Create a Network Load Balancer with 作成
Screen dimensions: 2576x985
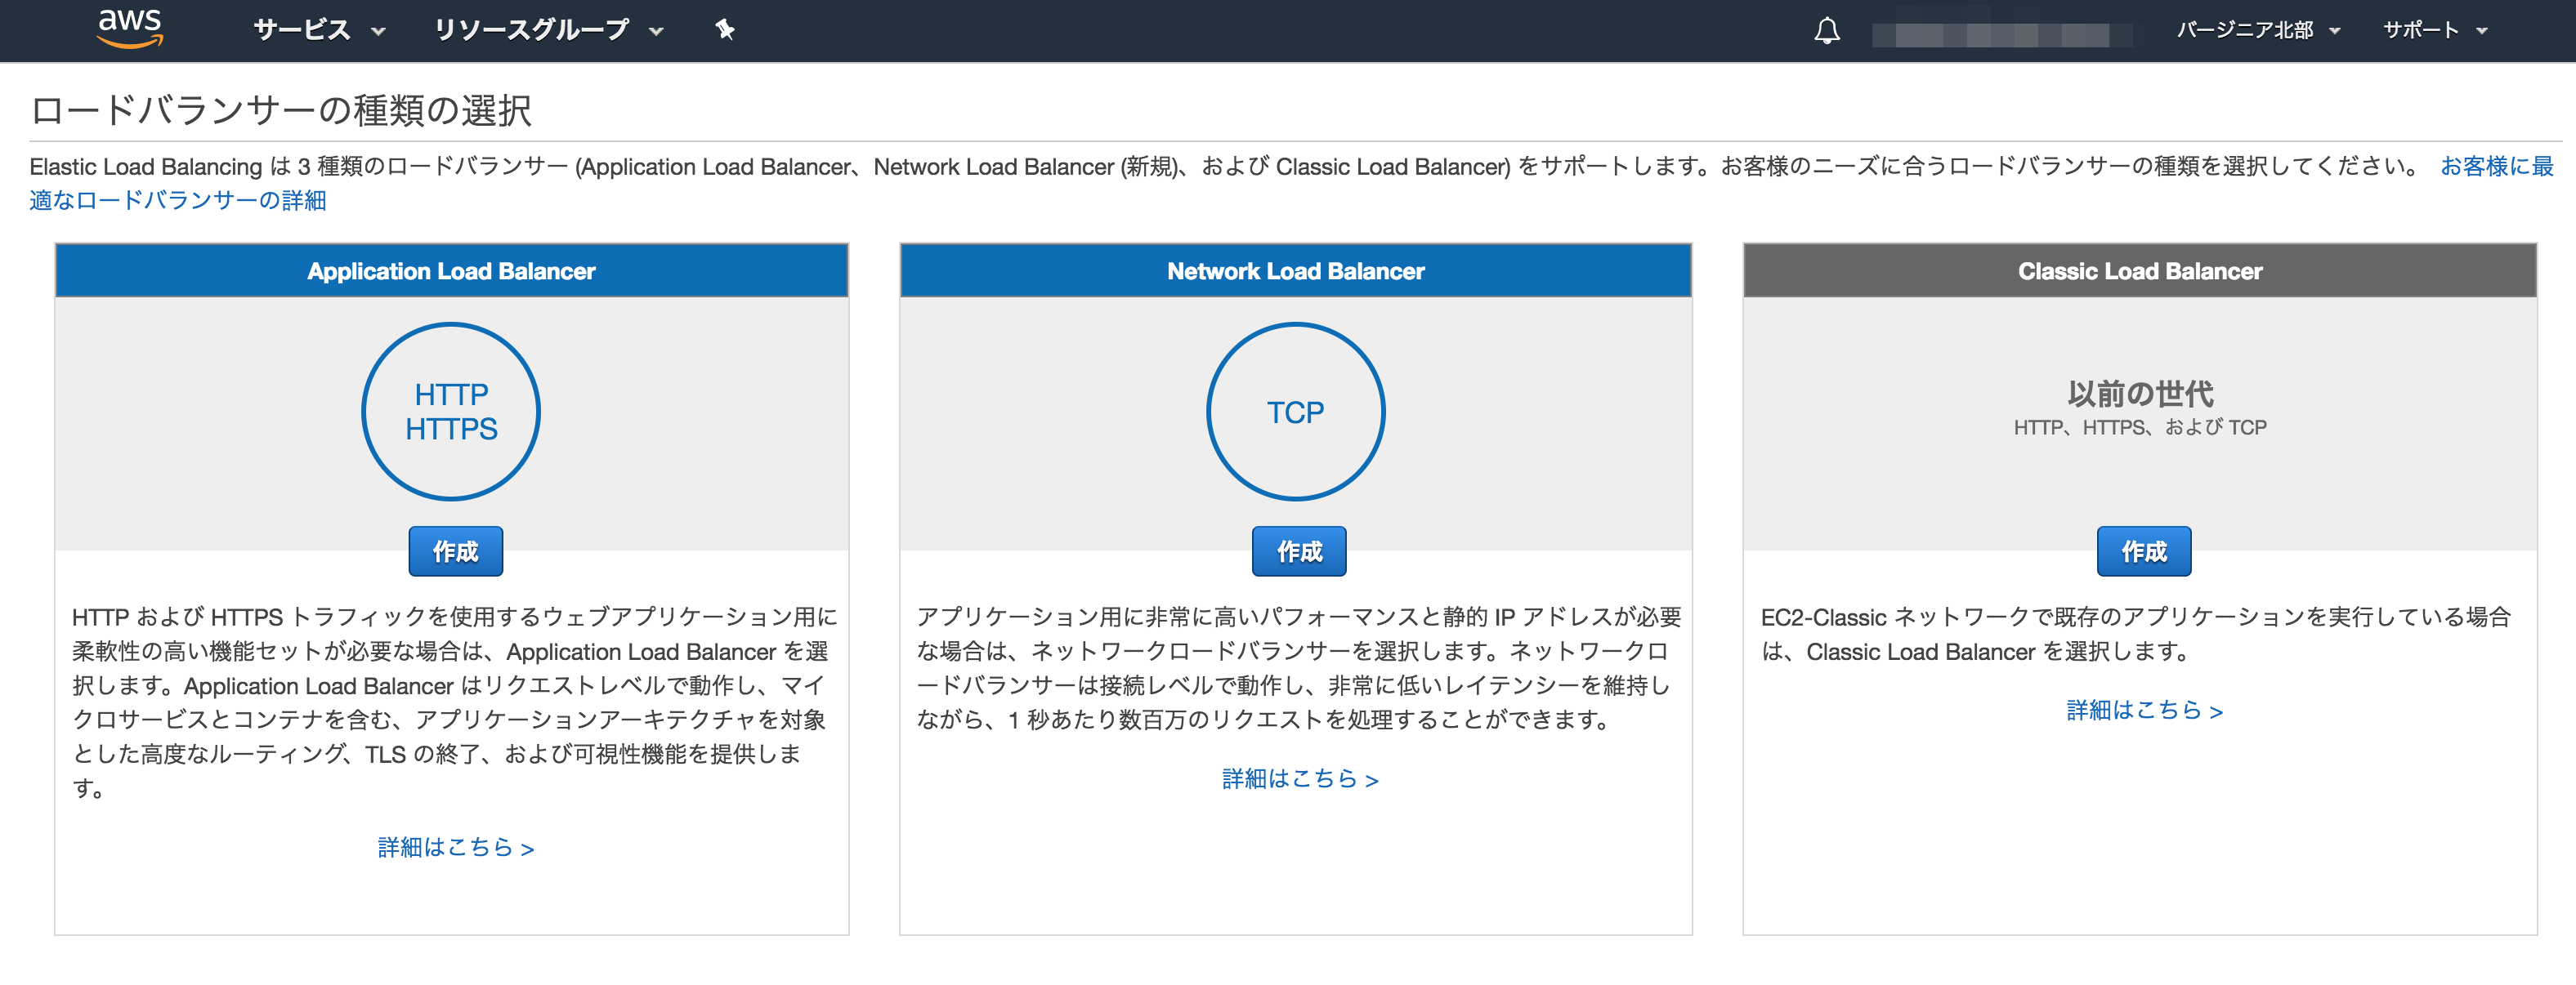1299,551
